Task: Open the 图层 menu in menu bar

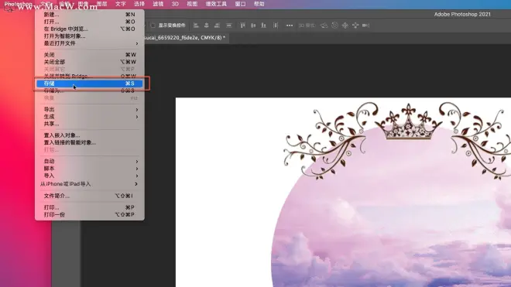Action: coord(101,4)
